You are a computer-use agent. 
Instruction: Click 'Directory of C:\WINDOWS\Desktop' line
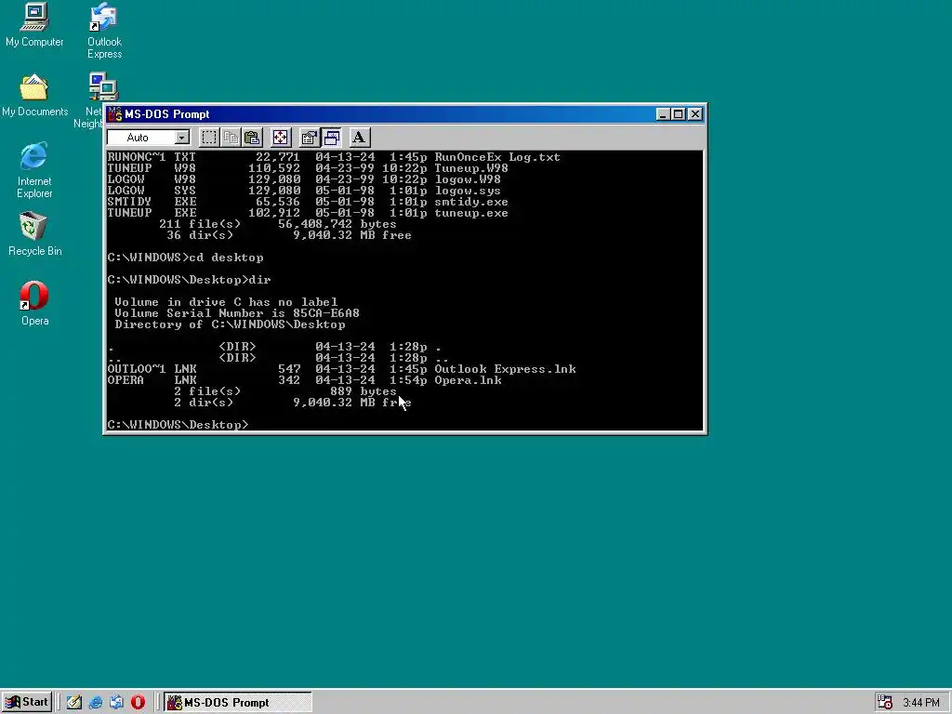click(x=231, y=324)
